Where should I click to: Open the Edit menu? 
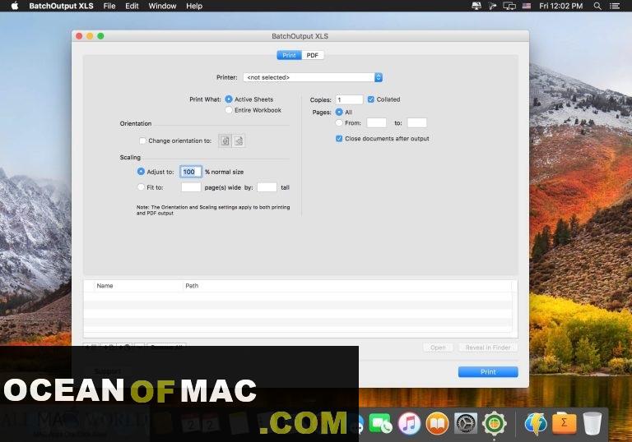[132, 6]
